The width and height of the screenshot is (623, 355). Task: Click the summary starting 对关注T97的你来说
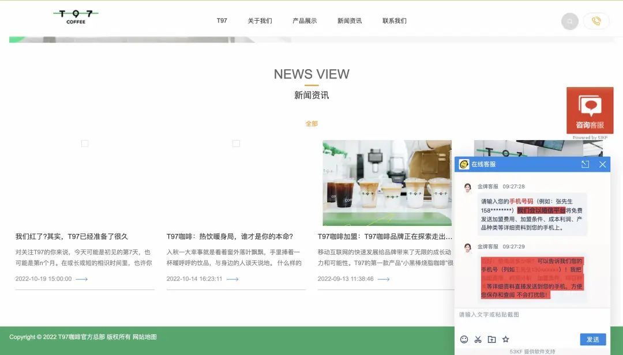point(84,257)
